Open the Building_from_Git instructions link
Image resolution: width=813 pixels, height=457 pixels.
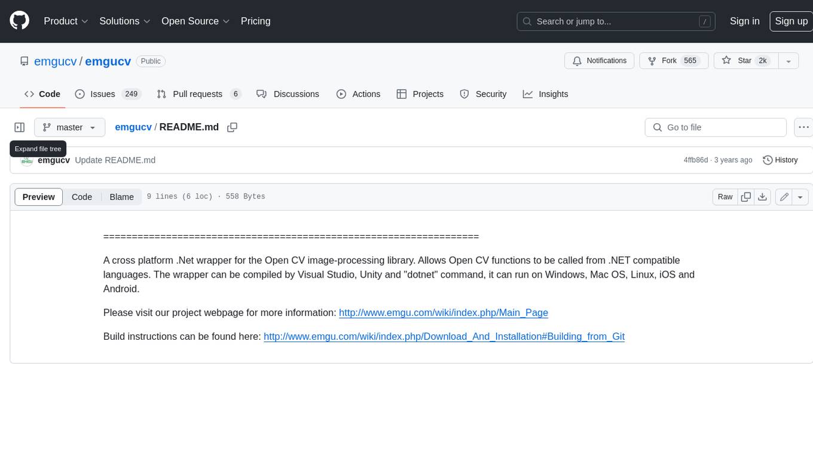(444, 336)
